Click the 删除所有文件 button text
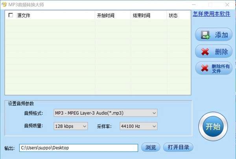This screenshot has width=236, height=159. 221,69
